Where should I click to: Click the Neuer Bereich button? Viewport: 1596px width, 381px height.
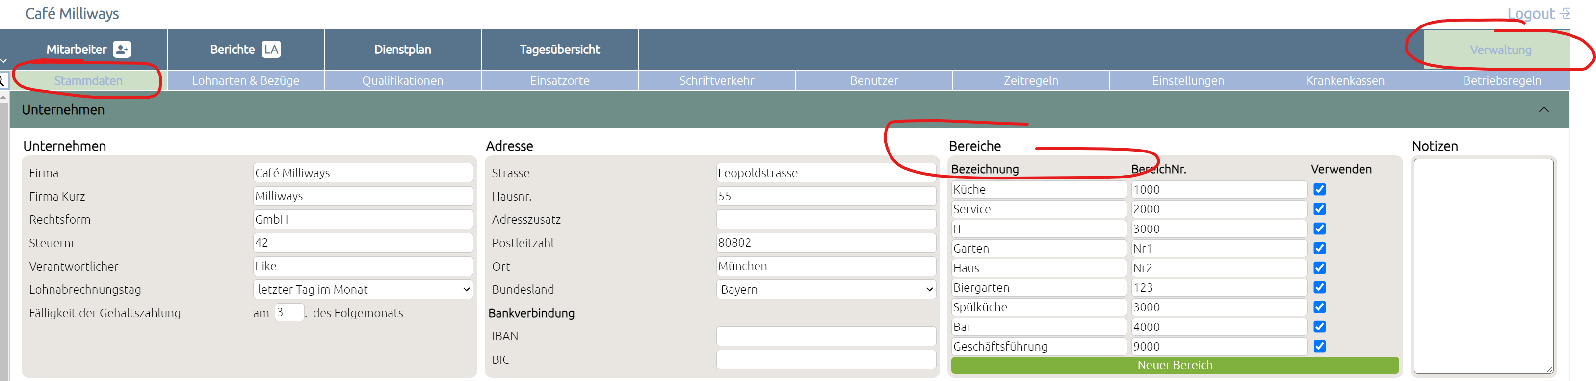pos(1175,365)
